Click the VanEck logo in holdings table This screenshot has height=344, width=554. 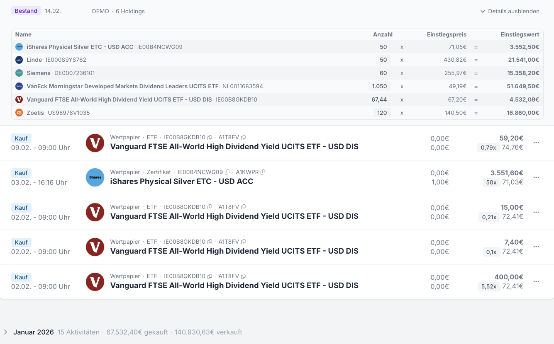coord(19,86)
